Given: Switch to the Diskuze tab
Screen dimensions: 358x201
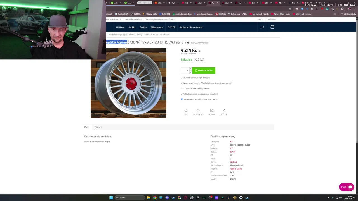Looking at the screenshot, I should click(98, 127).
